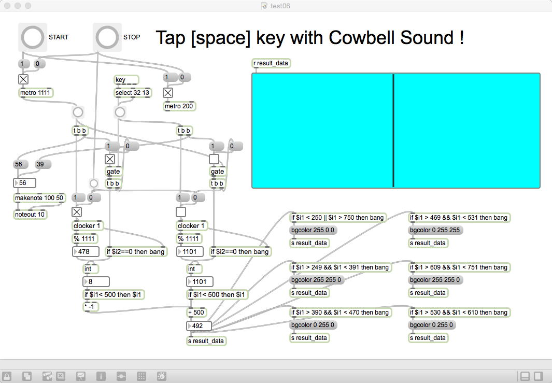Select the key object
This screenshot has width=552, height=383.
(x=126, y=80)
